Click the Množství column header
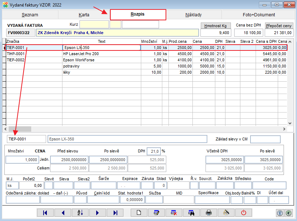The width and height of the screenshot is (297, 221). [151, 41]
